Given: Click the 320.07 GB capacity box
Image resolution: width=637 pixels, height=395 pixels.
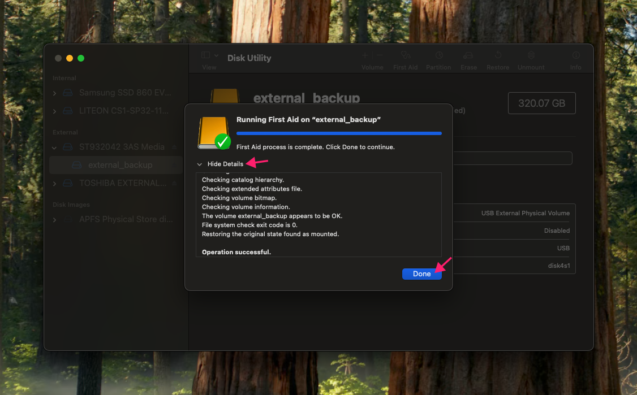Looking at the screenshot, I should [x=541, y=103].
